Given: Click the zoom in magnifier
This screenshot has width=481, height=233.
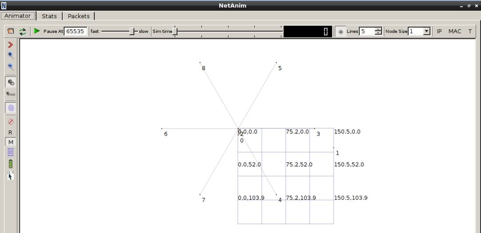Looking at the screenshot, I should point(11,56).
